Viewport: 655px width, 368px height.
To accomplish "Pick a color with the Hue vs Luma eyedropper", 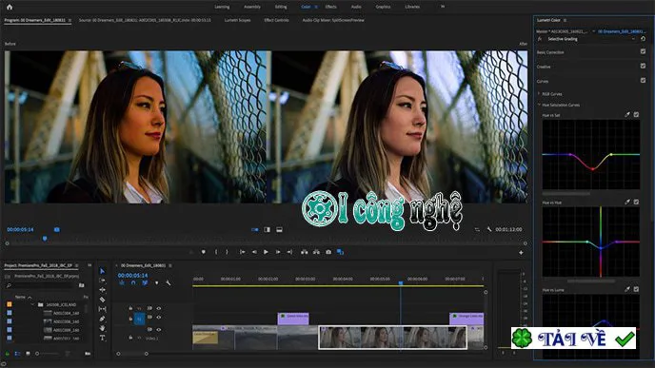I will point(627,289).
